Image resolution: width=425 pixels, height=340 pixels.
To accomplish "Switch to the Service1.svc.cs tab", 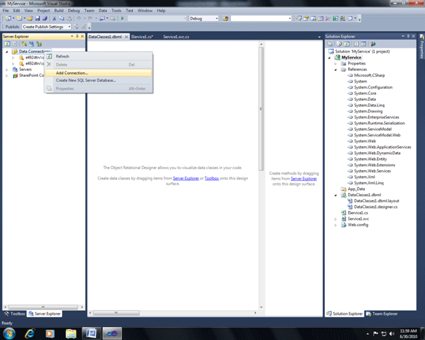I will 176,37.
